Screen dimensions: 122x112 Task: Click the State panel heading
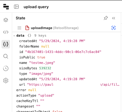(x=21, y=18)
